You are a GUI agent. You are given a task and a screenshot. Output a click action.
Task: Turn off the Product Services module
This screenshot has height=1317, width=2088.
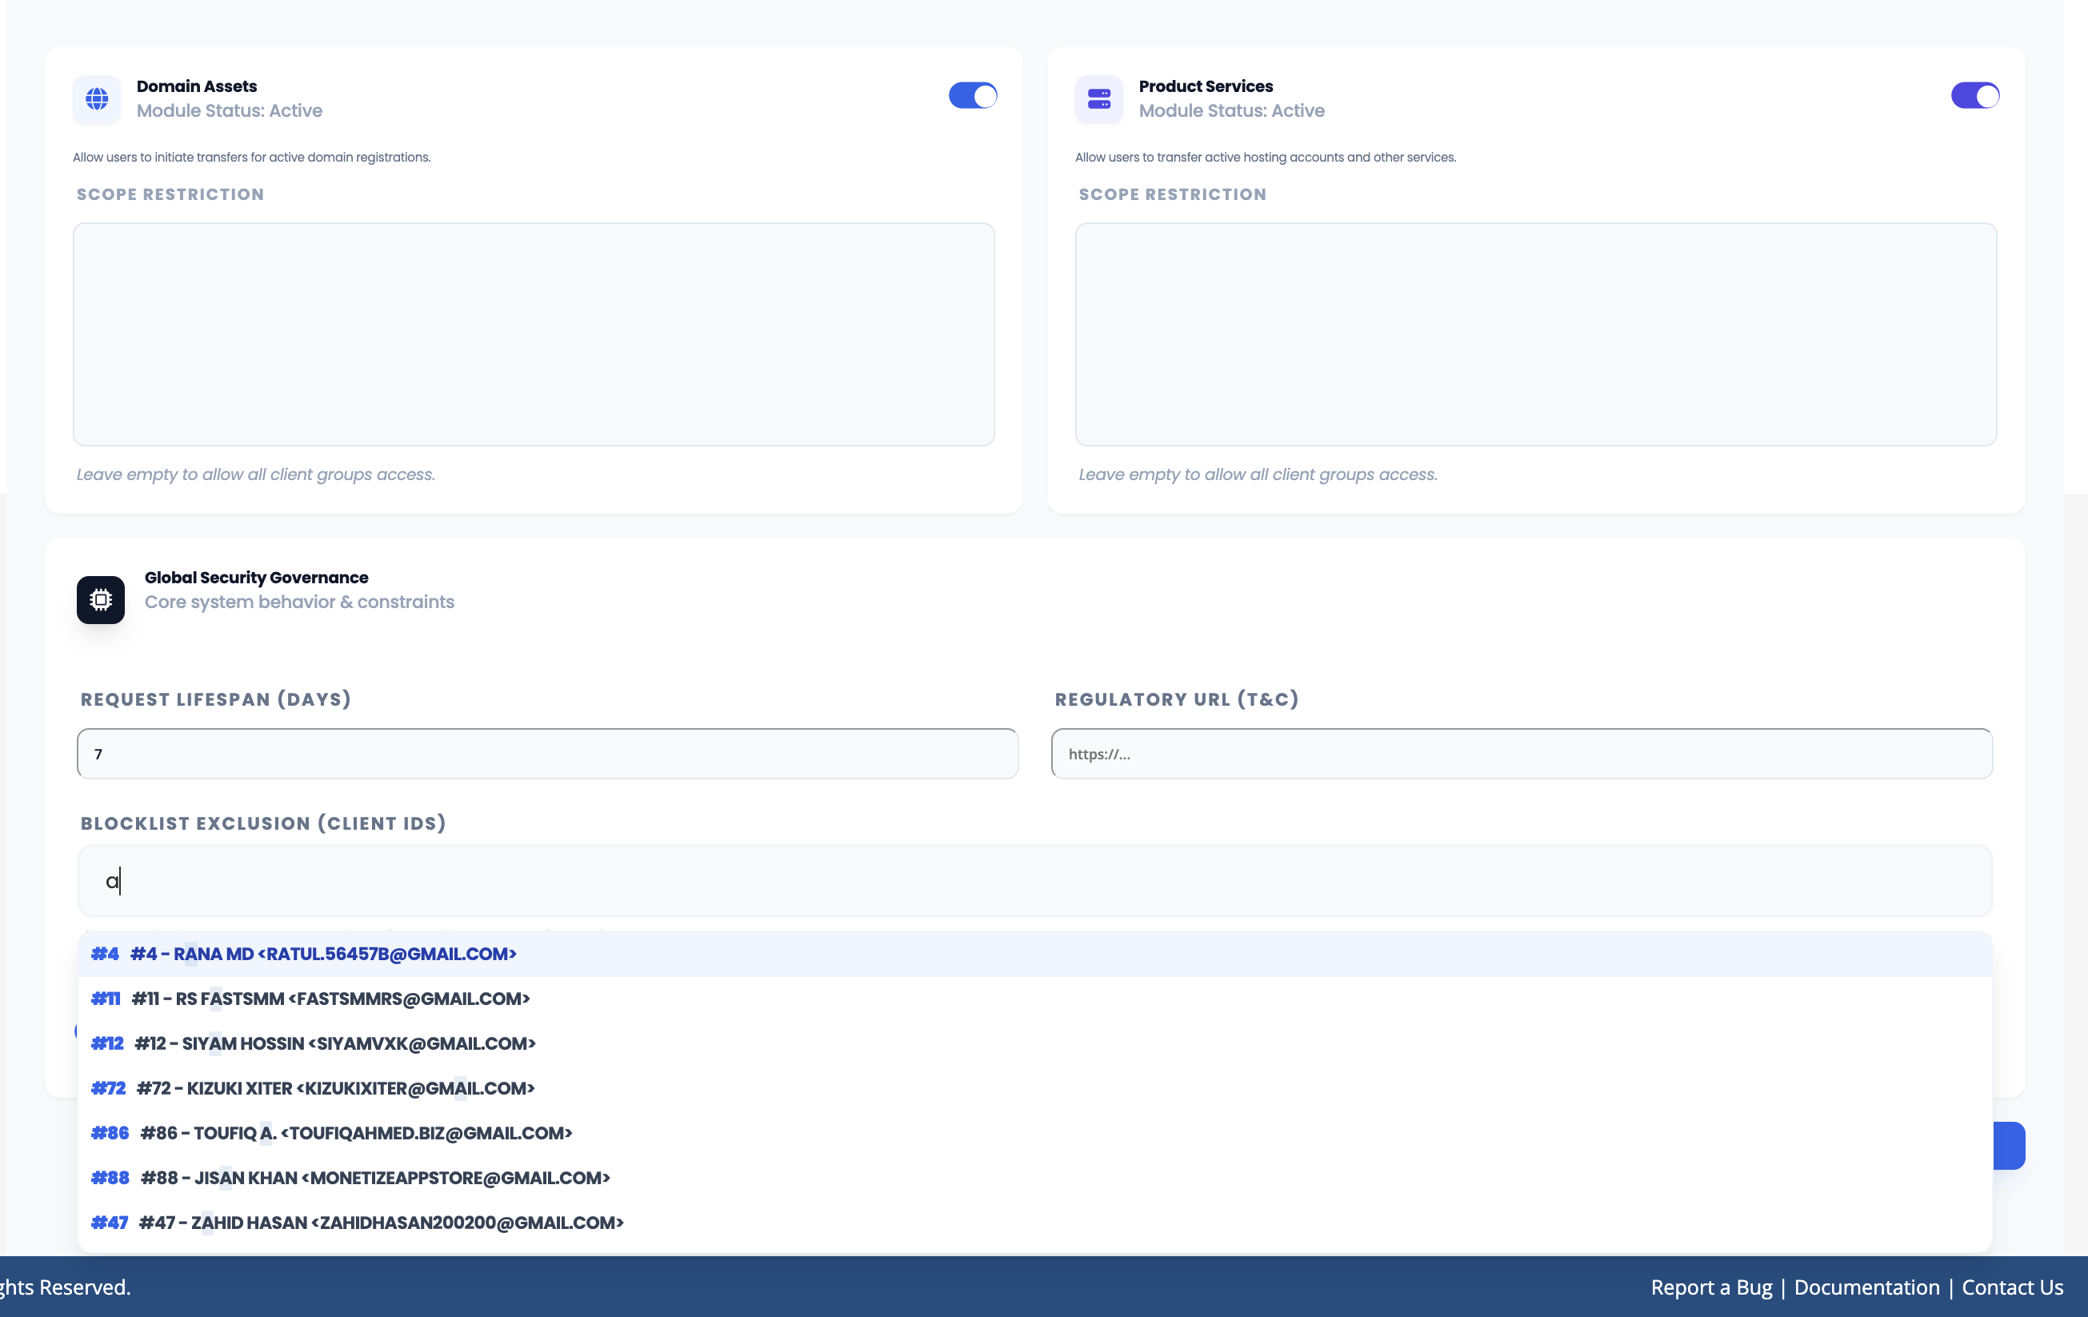coord(1974,95)
